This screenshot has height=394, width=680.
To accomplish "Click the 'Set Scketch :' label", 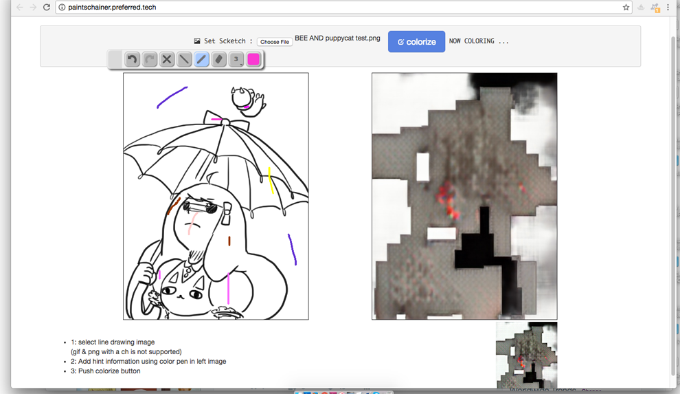I will pos(228,41).
